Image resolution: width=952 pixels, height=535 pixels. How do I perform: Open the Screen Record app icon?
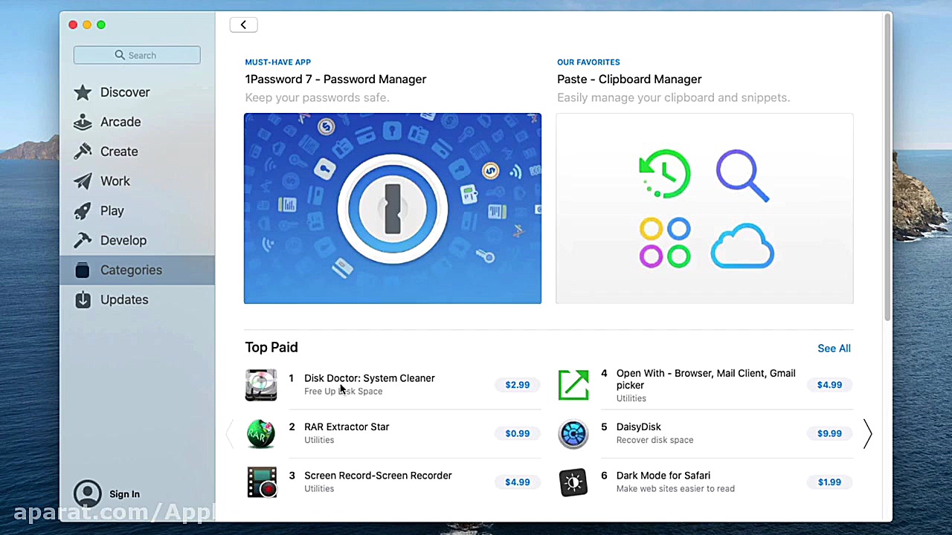(261, 482)
